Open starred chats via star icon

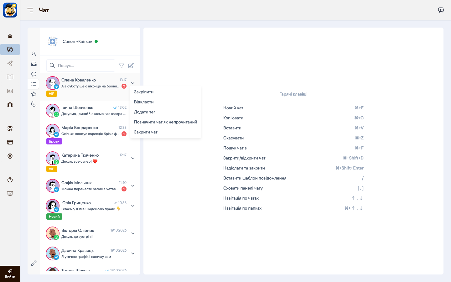point(34,94)
